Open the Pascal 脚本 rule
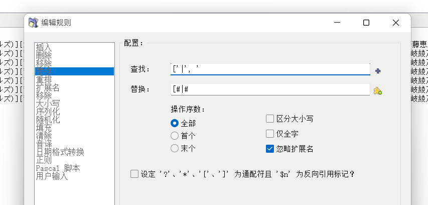Viewport: 428px width, 205px height. point(58,168)
